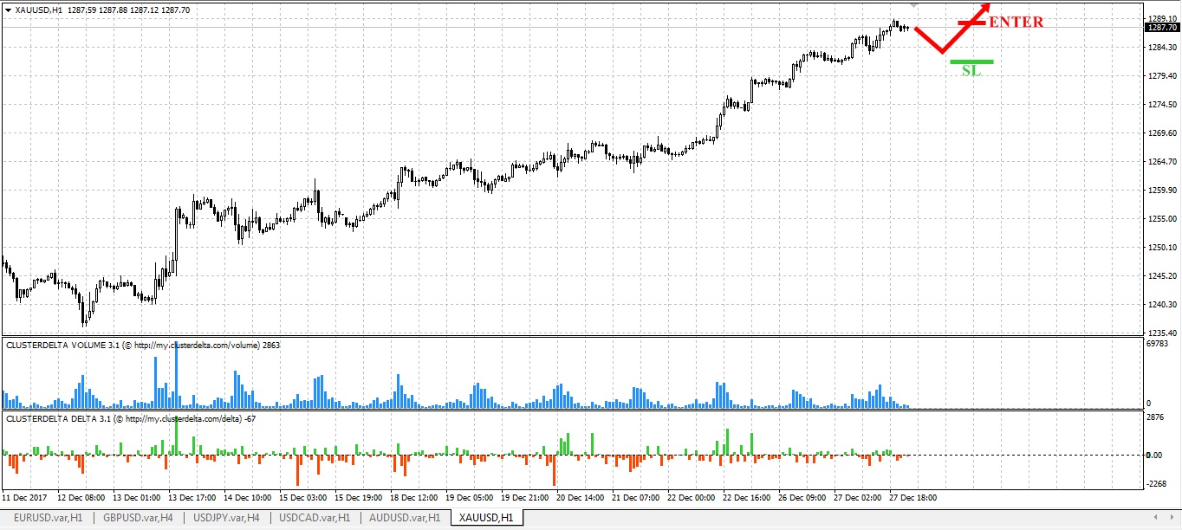Click the 2876 delta scale value

pyautogui.click(x=1157, y=418)
